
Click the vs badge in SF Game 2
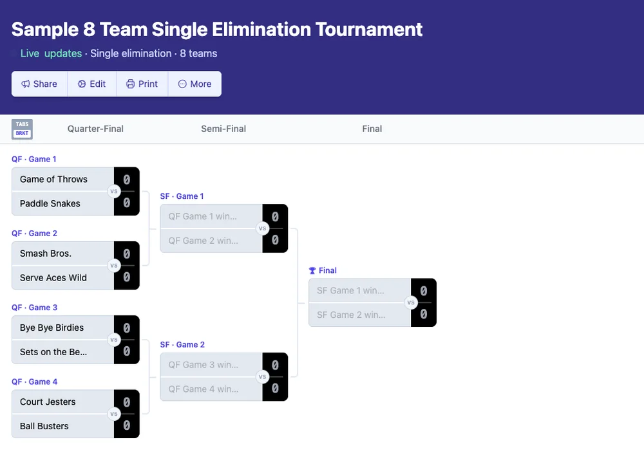(x=263, y=377)
